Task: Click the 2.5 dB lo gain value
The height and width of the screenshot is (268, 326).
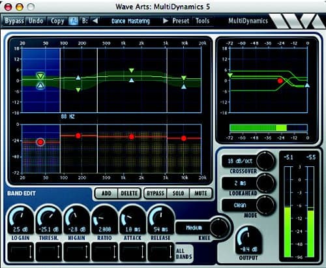Action: (x=20, y=230)
